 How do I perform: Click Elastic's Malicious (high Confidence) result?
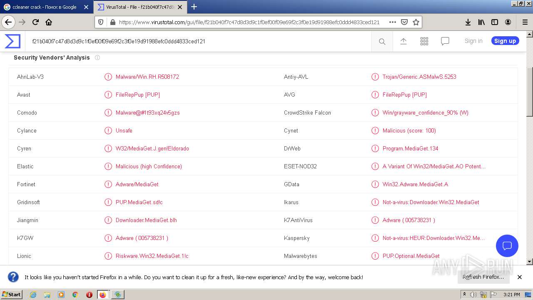(149, 166)
